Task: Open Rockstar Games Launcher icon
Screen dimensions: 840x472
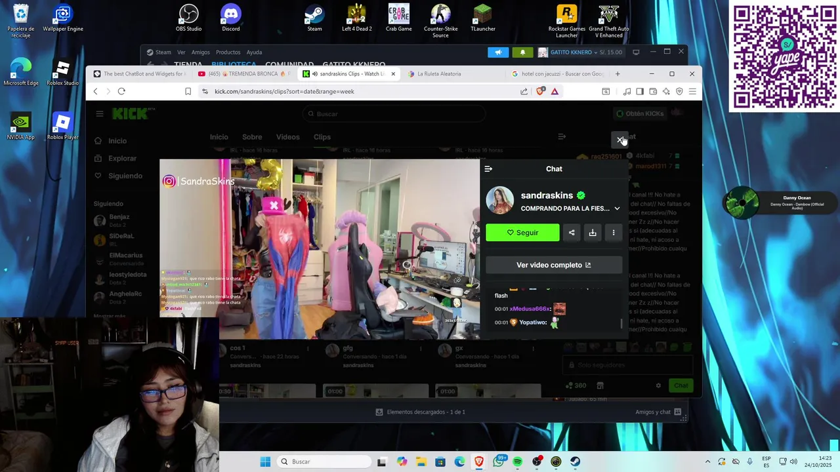Action: [566, 22]
